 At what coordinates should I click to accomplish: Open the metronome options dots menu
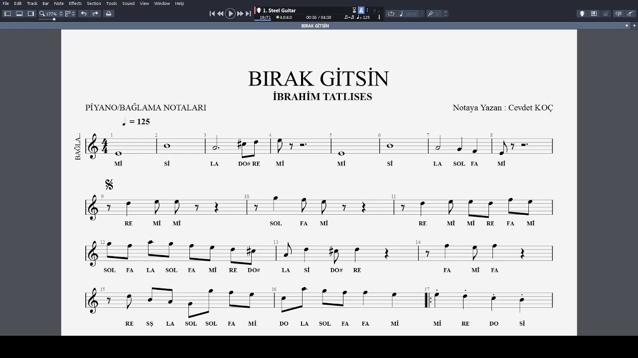pyautogui.click(x=367, y=10)
